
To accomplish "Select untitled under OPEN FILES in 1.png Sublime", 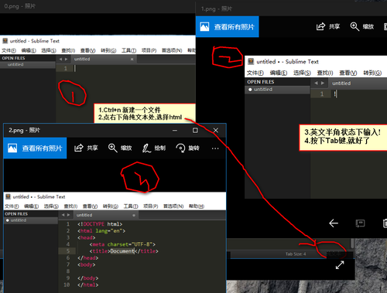I will (277, 90).
